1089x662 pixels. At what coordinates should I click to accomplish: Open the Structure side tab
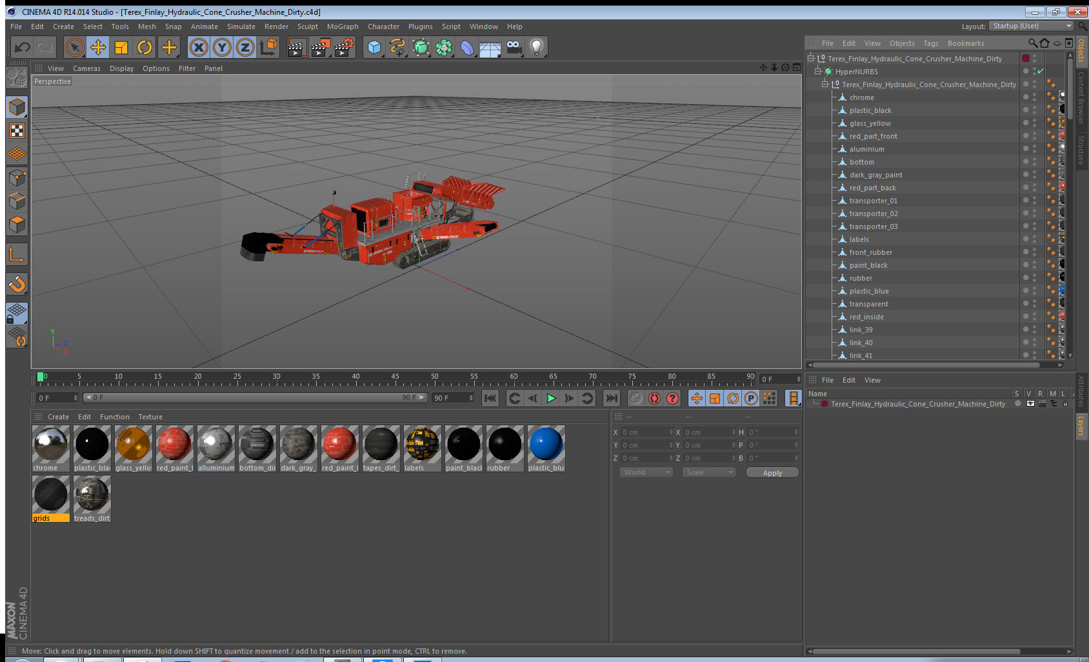[x=1081, y=150]
